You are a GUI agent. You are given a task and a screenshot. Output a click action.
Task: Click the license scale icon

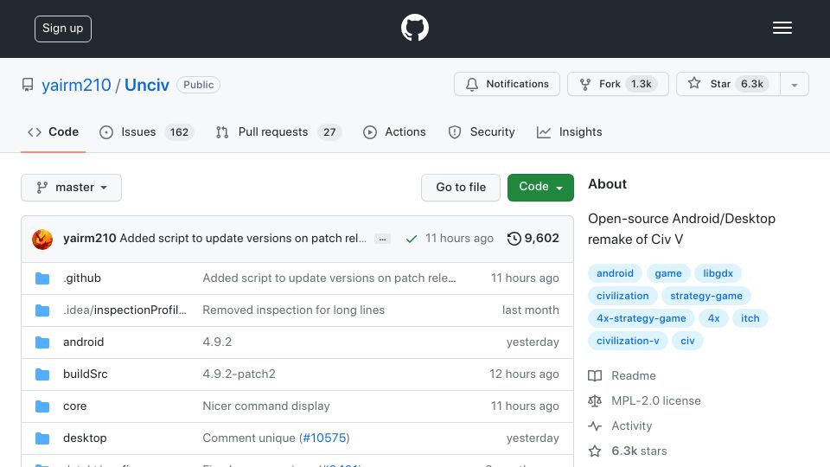pos(595,400)
